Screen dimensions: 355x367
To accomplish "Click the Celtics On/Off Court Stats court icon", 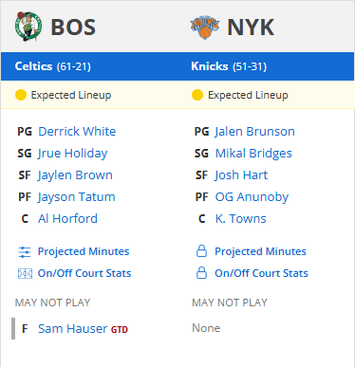I will [x=25, y=273].
